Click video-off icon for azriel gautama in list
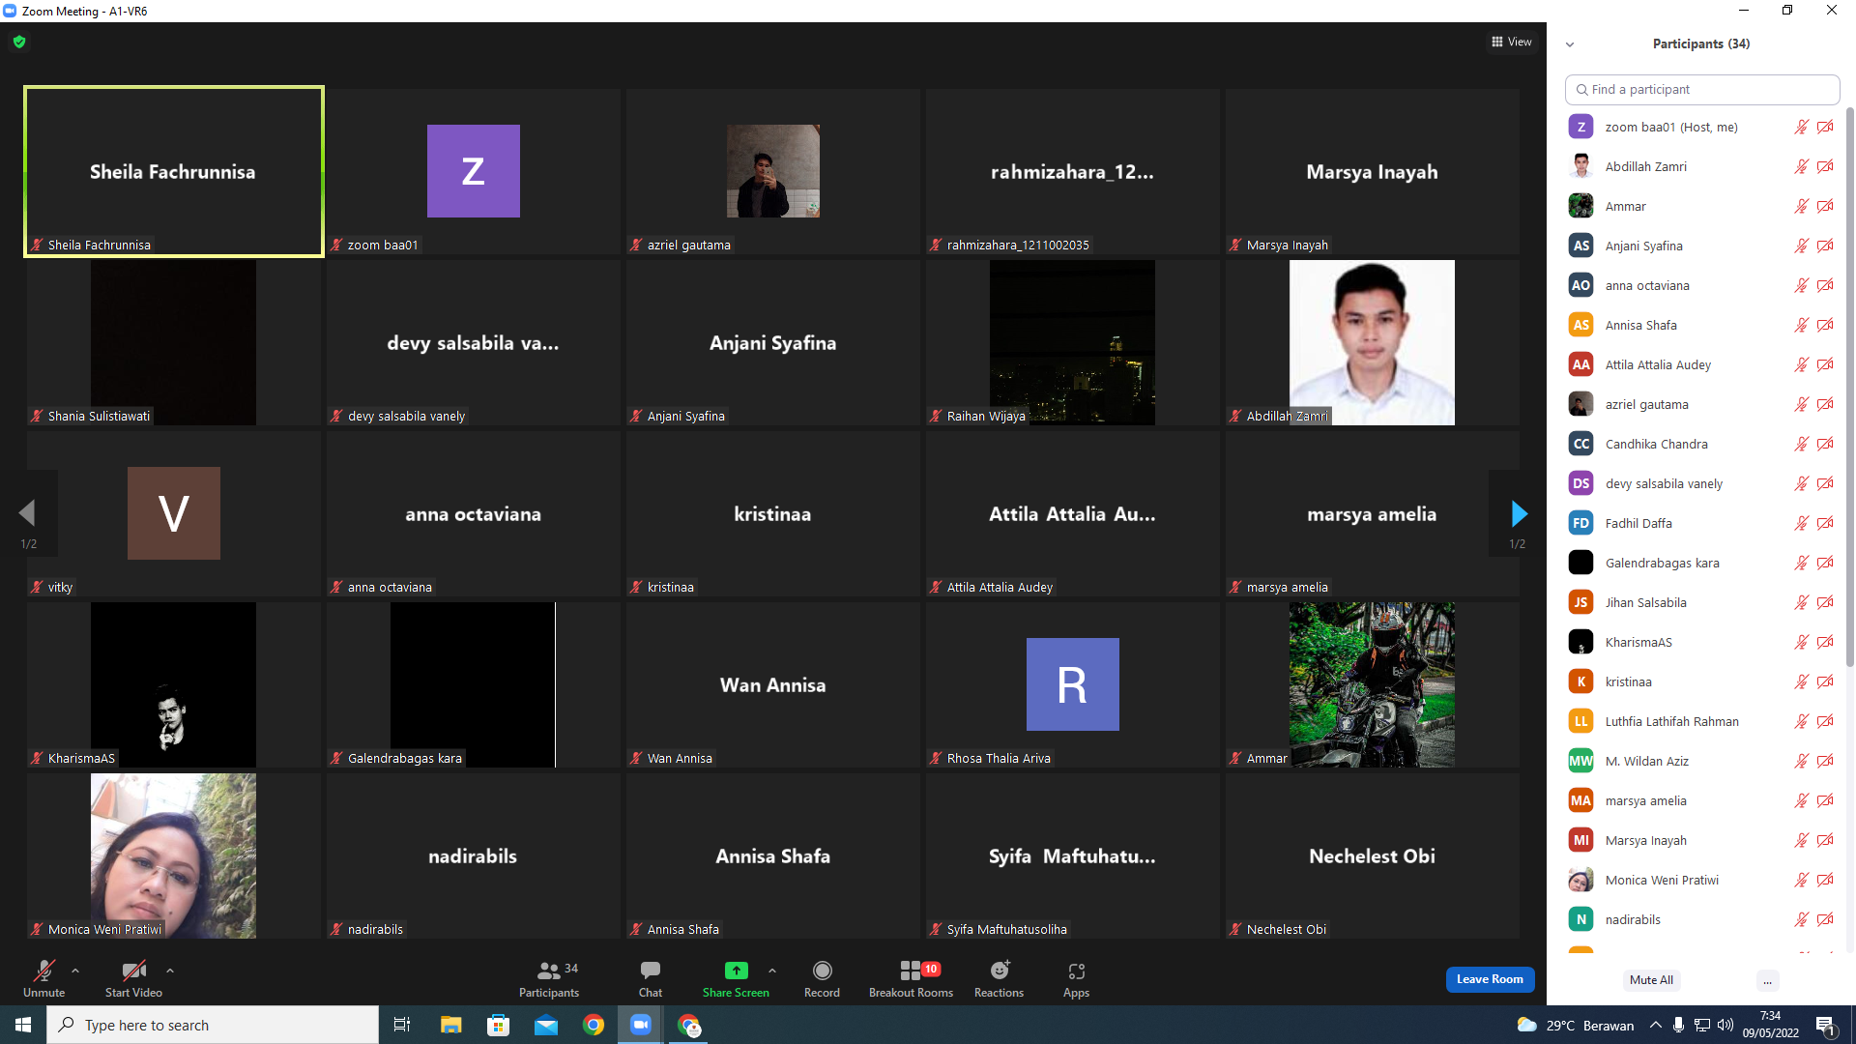The width and height of the screenshot is (1856, 1044). [x=1825, y=404]
